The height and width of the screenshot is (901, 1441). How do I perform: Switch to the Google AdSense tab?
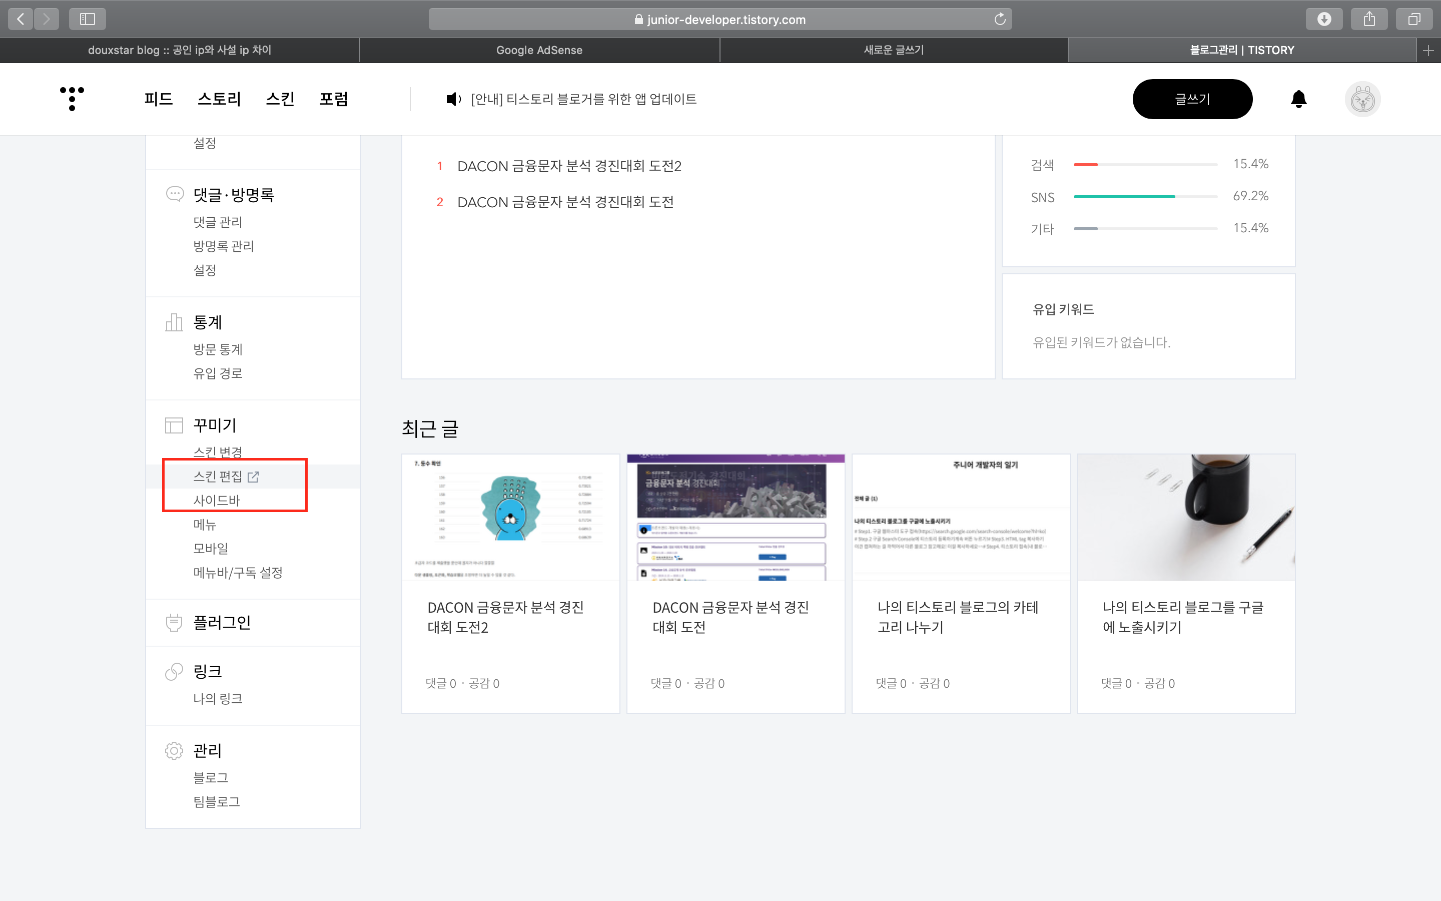(539, 51)
